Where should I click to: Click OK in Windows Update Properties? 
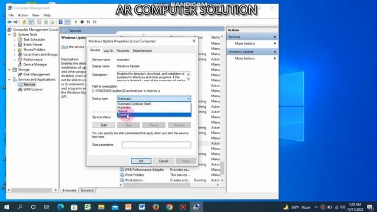click(141, 161)
